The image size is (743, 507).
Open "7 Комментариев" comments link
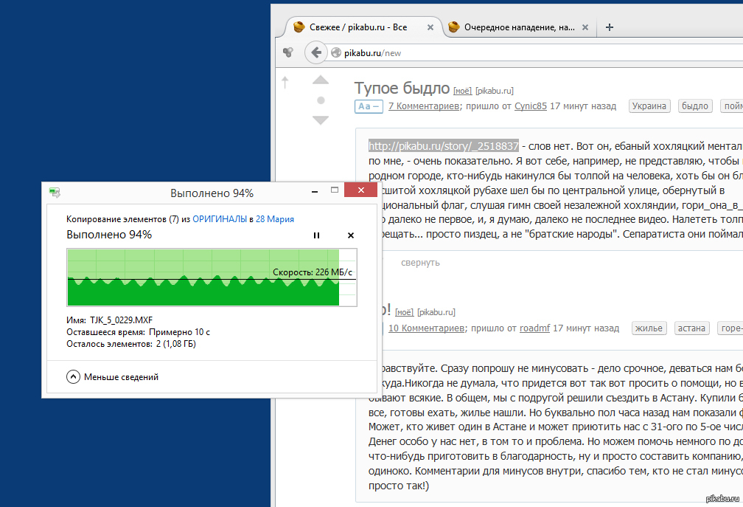(424, 106)
